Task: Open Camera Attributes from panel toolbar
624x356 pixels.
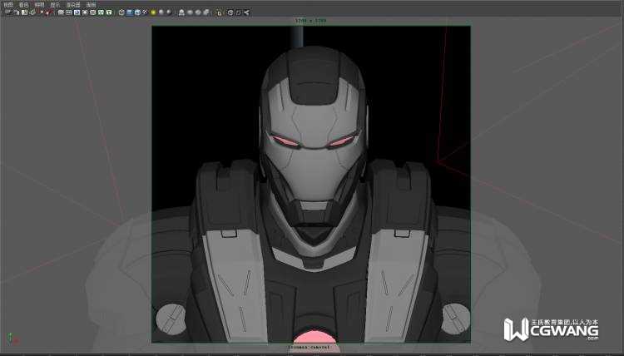Action: coord(17,12)
